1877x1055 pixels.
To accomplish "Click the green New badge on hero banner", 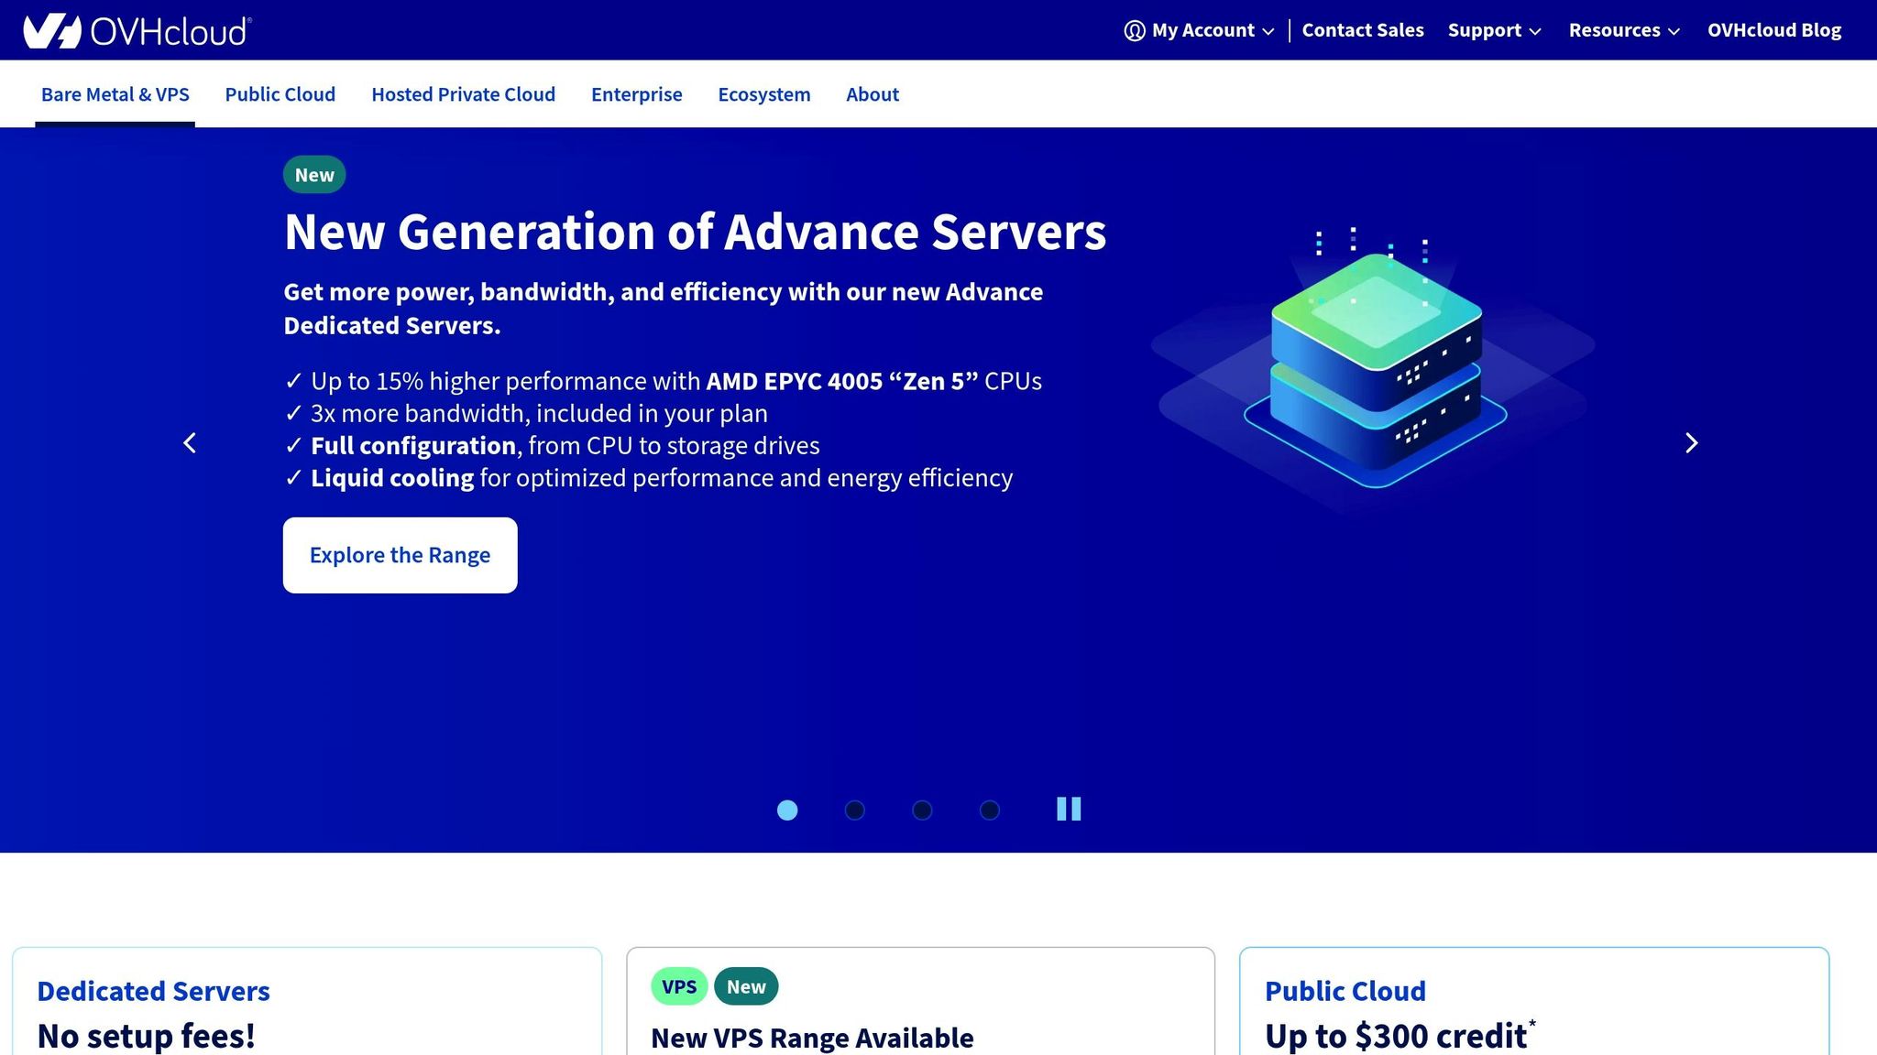I will point(313,174).
